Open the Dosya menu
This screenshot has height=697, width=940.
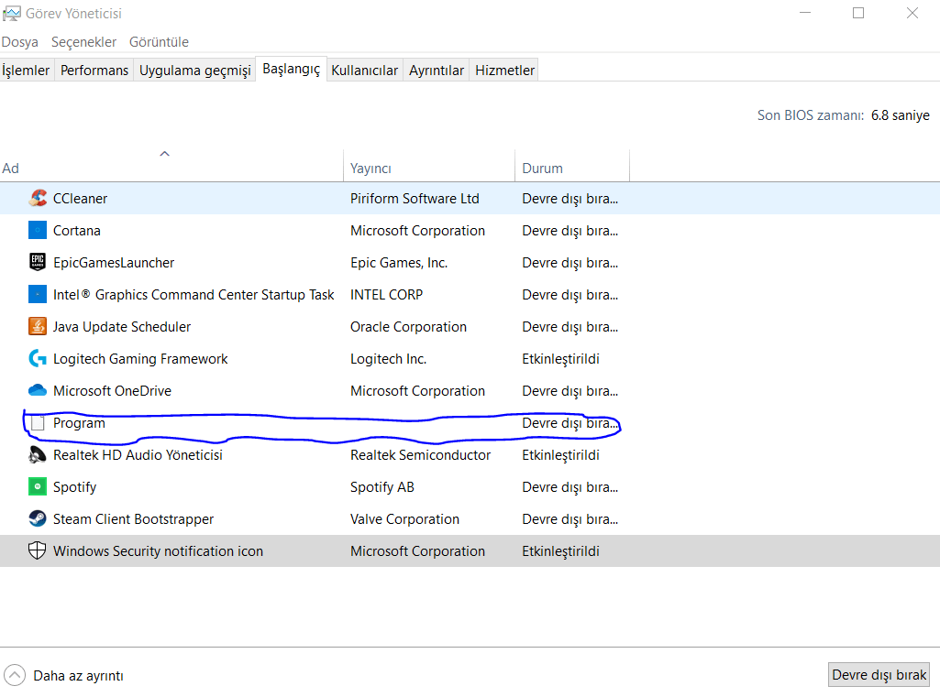[20, 42]
